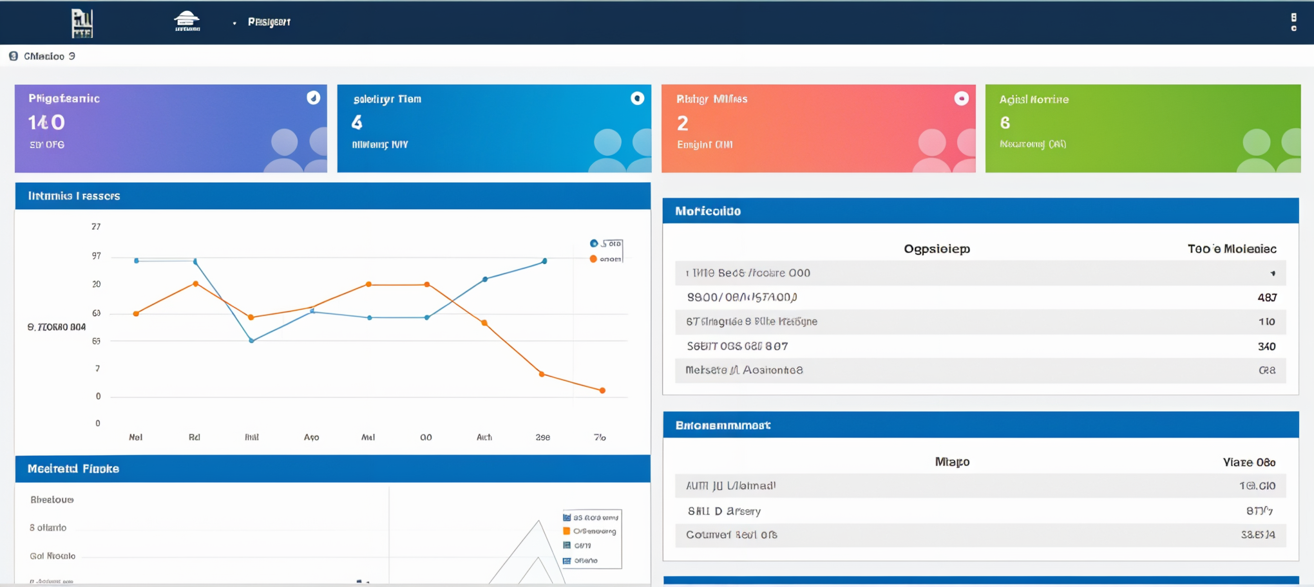This screenshot has width=1314, height=587.
Task: Open the table row with value 340
Action: pos(980,346)
